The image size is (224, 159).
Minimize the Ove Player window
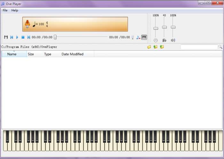(202, 3)
